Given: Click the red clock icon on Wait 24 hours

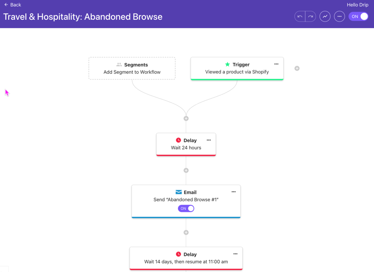Looking at the screenshot, I should 178,140.
